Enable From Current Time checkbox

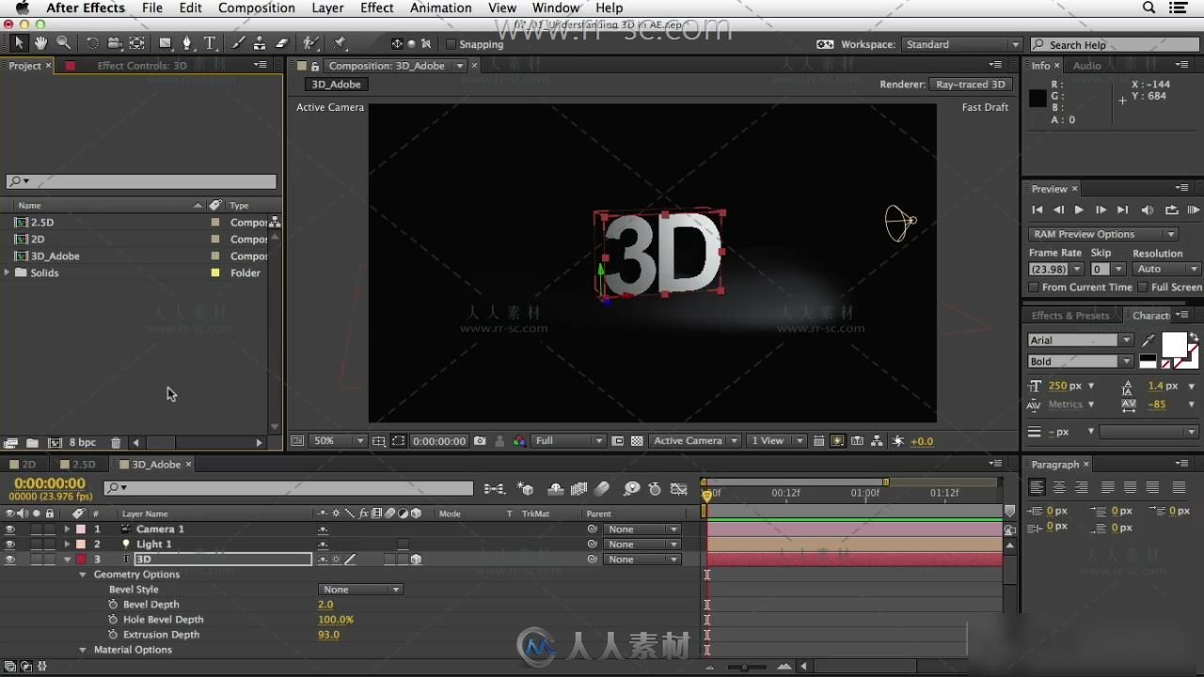pos(1034,288)
